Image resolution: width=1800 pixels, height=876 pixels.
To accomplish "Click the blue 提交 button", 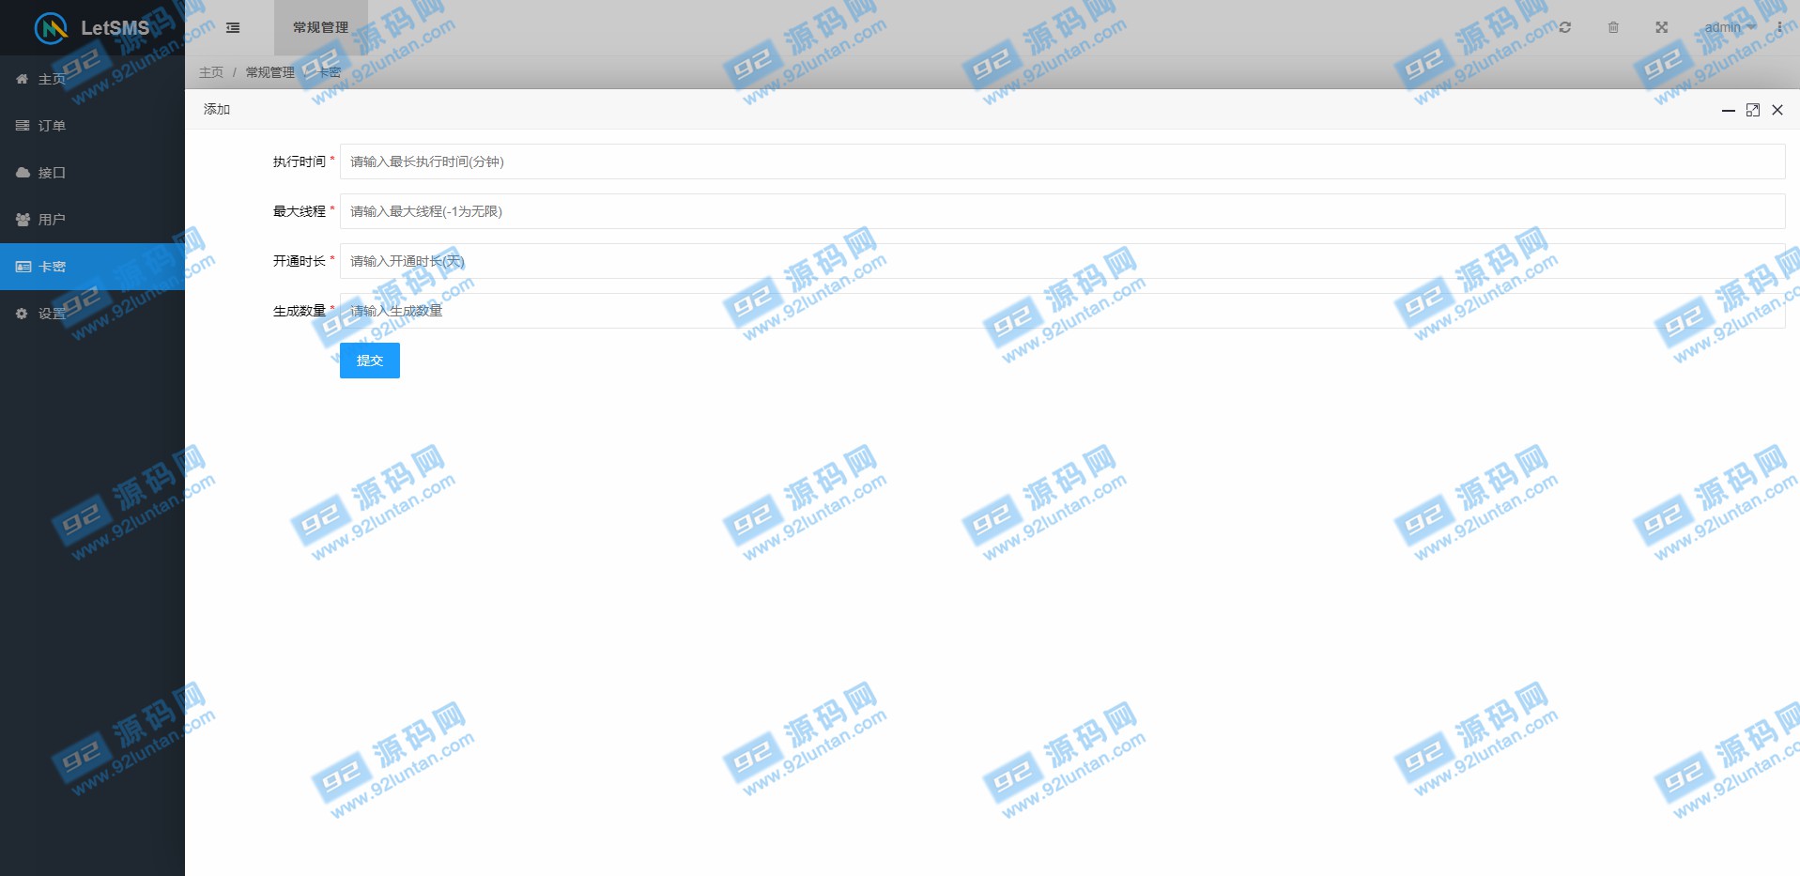I will coord(370,361).
